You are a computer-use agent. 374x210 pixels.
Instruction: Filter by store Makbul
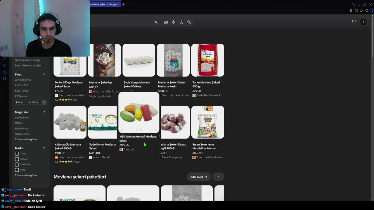point(19,123)
